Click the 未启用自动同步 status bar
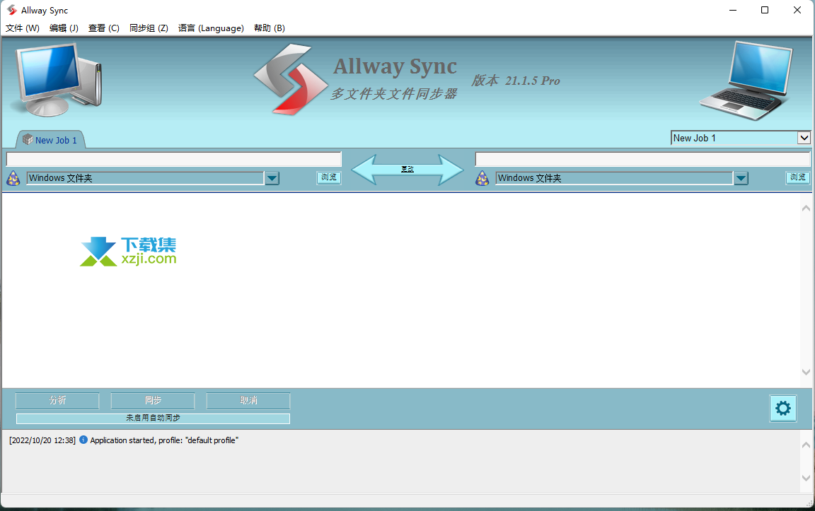This screenshot has height=511, width=815. click(153, 418)
